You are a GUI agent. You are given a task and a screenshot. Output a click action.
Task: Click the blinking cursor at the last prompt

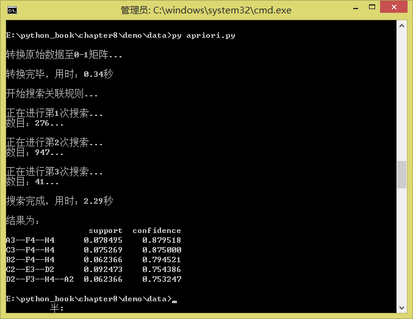(x=174, y=301)
